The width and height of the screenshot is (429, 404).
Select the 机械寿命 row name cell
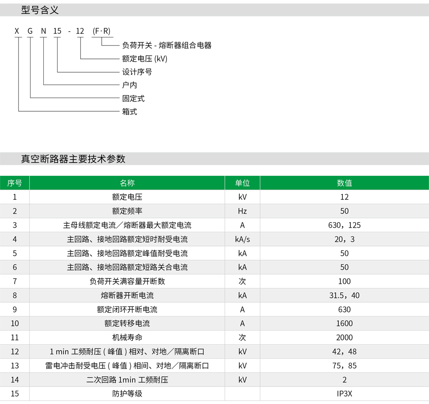click(x=127, y=337)
